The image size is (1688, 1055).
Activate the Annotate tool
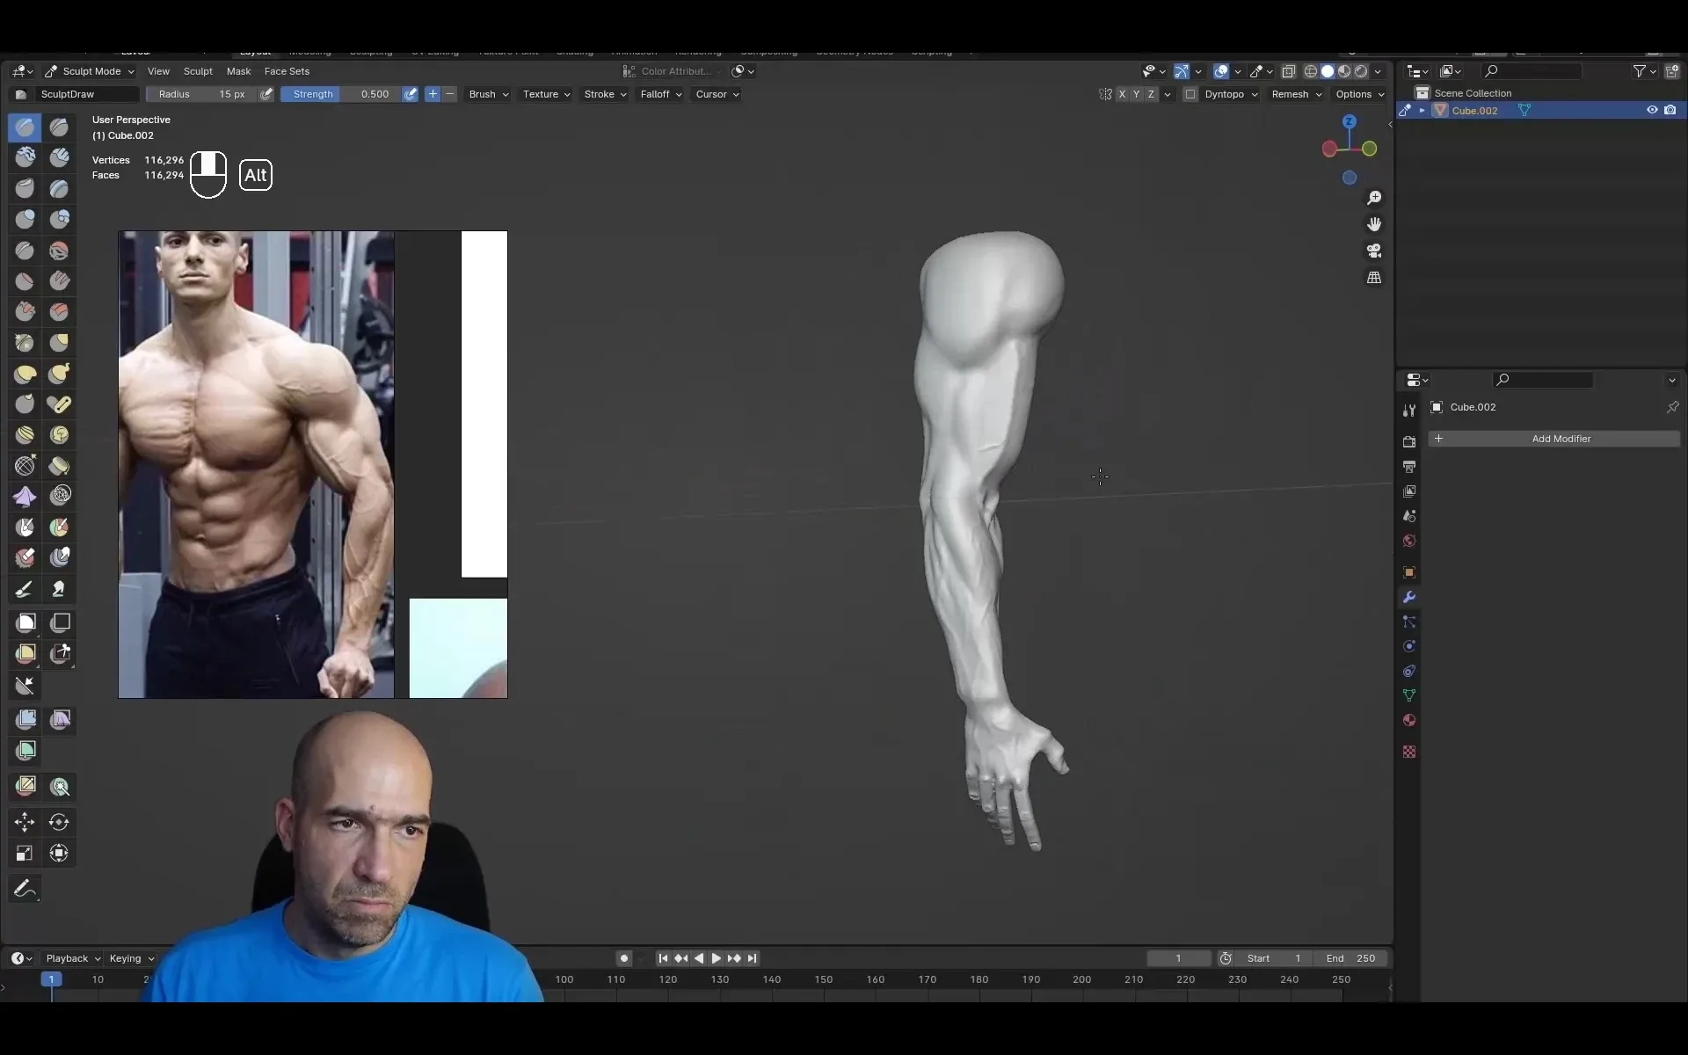25,889
